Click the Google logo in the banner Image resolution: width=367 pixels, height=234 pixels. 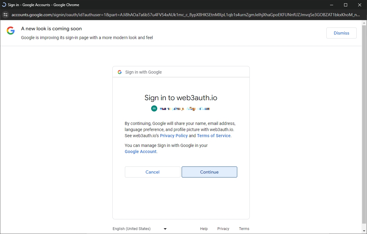(11, 31)
